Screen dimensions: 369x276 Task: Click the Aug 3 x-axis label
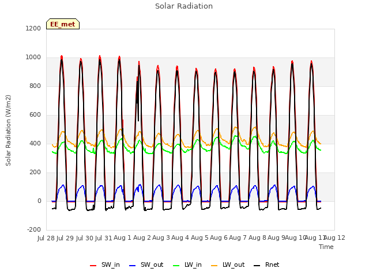[x=161, y=238]
